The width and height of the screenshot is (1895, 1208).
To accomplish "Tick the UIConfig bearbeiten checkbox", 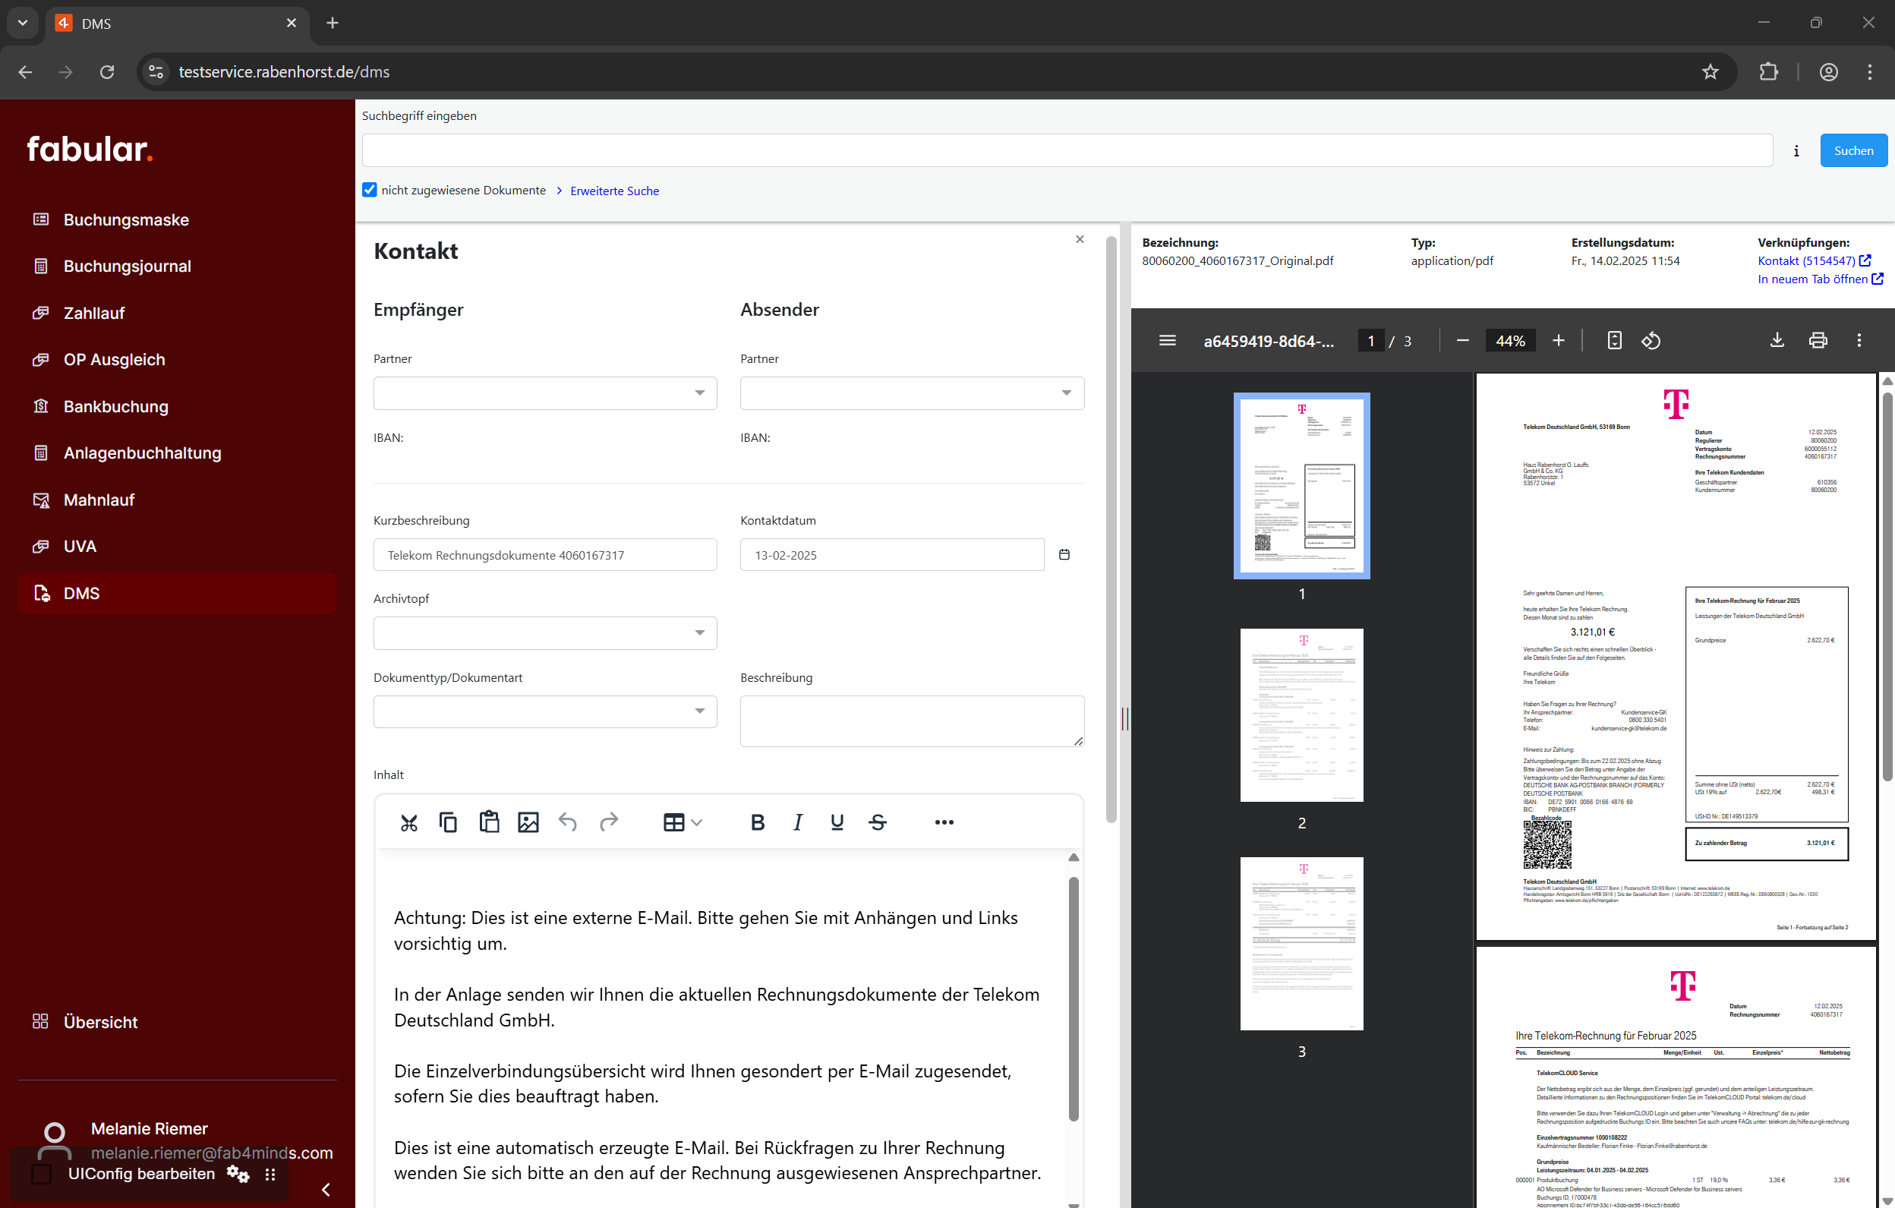I will [x=42, y=1173].
